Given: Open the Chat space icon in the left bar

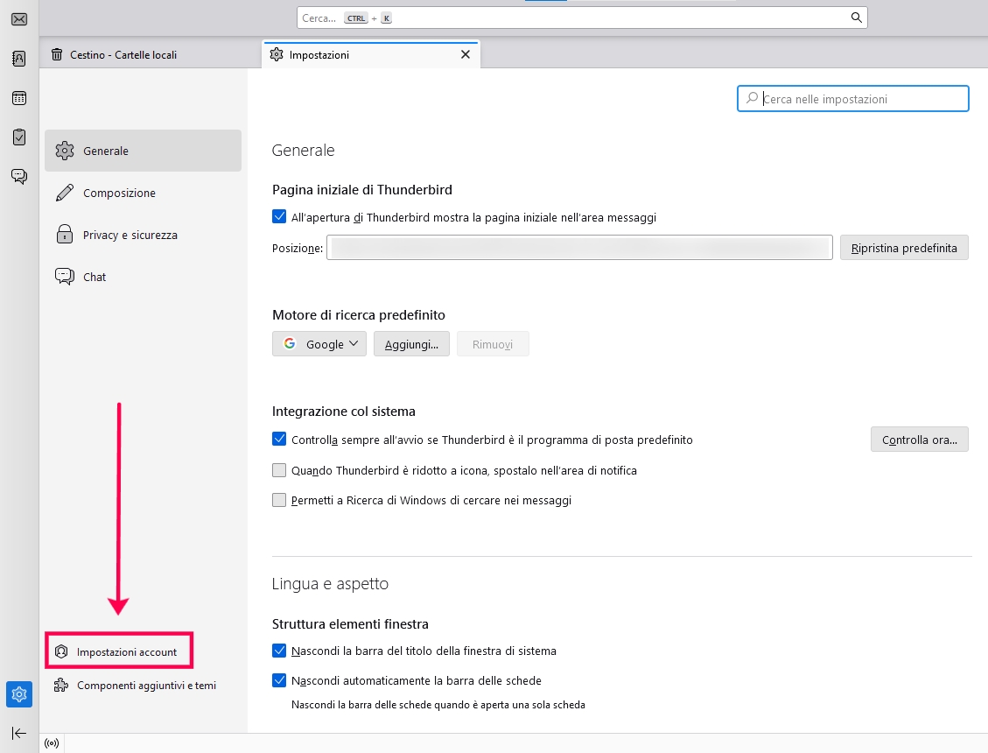Looking at the screenshot, I should pos(19,177).
